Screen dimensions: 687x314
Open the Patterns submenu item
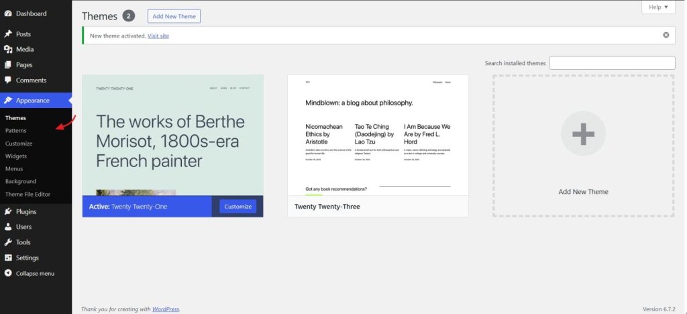(16, 131)
